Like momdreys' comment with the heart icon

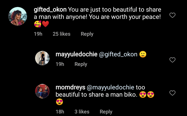coord(172,93)
